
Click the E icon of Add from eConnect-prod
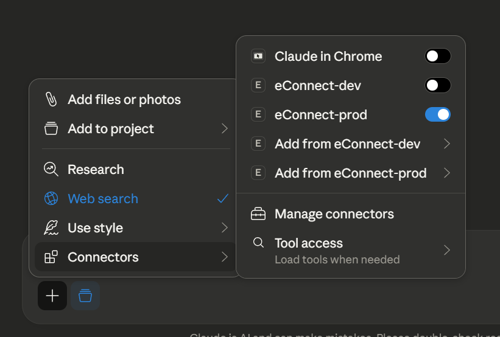tap(258, 173)
